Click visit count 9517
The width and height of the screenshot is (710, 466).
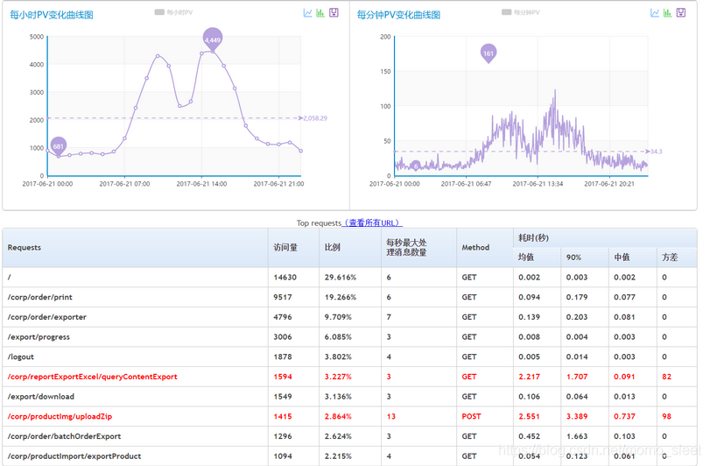pos(283,297)
